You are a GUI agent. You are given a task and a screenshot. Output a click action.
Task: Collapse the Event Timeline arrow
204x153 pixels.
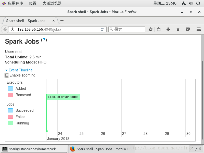(x=6, y=70)
